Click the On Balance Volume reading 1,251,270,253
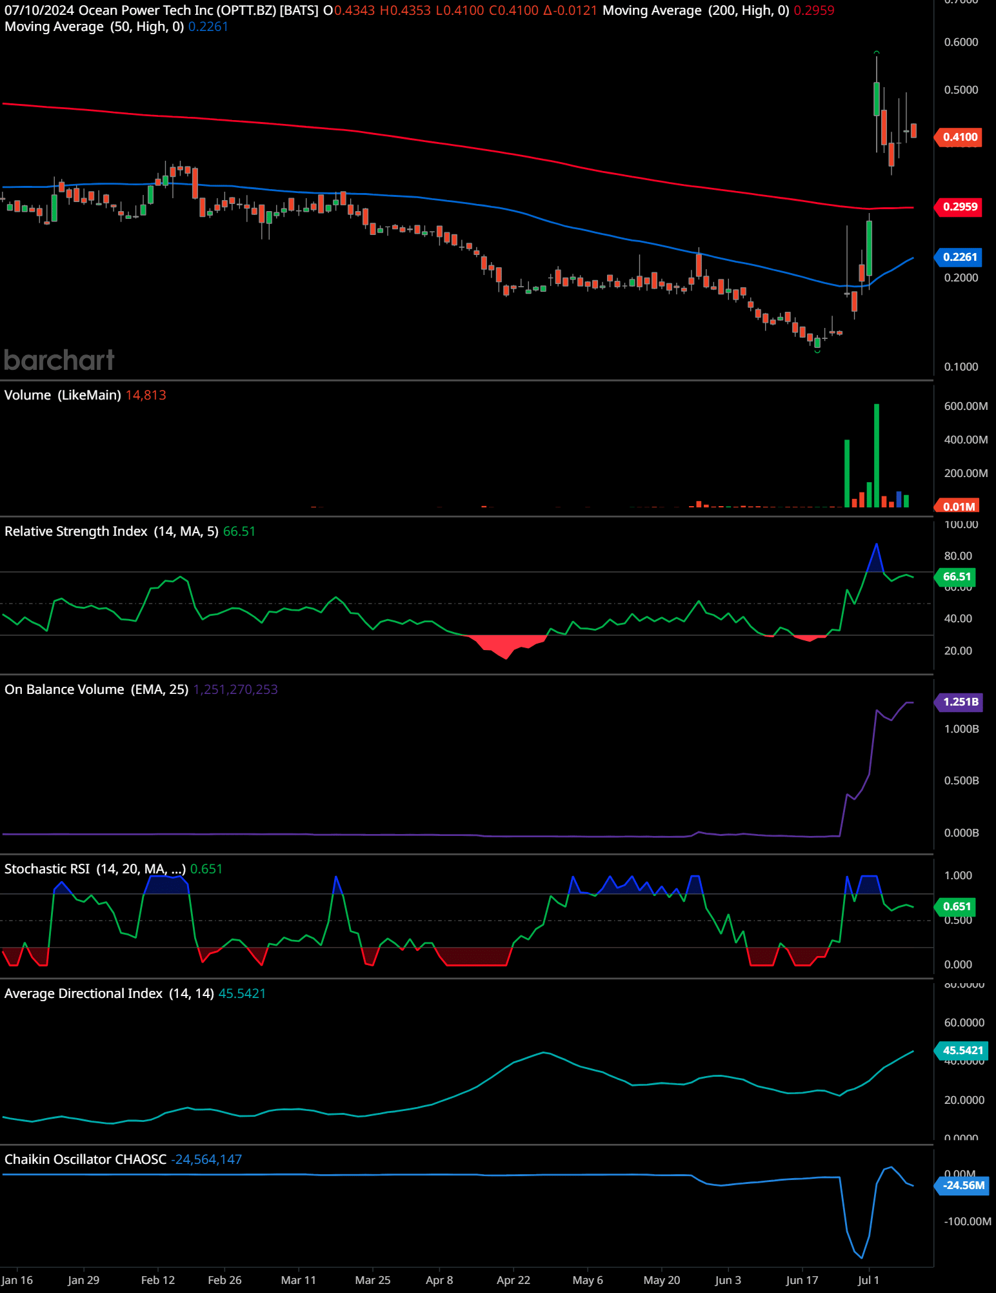This screenshot has width=996, height=1293. pos(235,689)
